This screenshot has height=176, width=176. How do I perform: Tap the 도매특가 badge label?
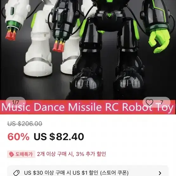click(21, 154)
